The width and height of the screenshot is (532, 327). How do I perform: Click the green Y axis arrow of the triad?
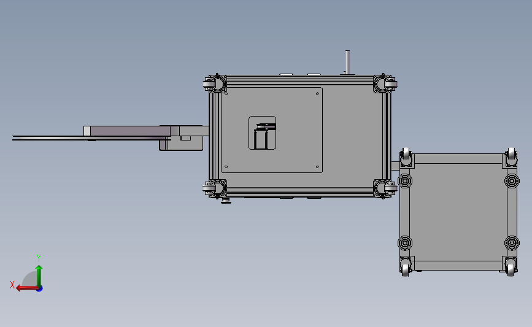pyautogui.click(x=39, y=275)
